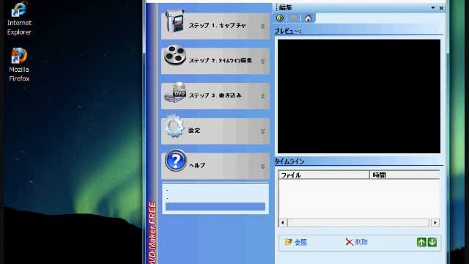Move item down with green down arrow
This screenshot has width=469, height=264.
[432, 242]
